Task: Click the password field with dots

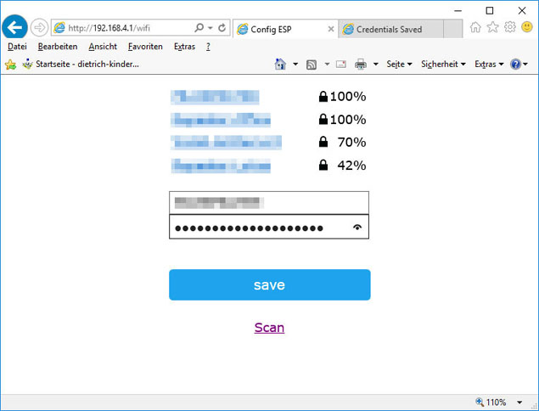Action: [269, 227]
